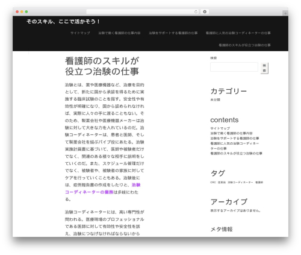This screenshot has height=255, width=301.
Task: Click the contents sidebar heading
Action: 225,120
